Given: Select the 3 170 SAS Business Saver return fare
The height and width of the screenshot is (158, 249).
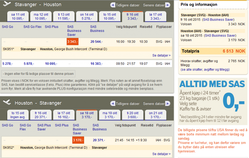Looking at the screenshot, I should coord(78,140).
